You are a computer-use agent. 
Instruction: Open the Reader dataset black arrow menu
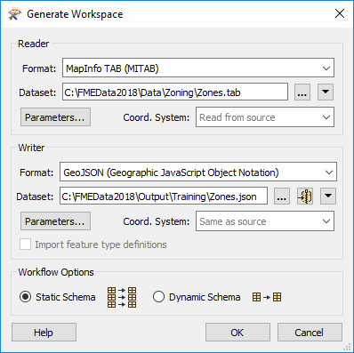tap(326, 92)
